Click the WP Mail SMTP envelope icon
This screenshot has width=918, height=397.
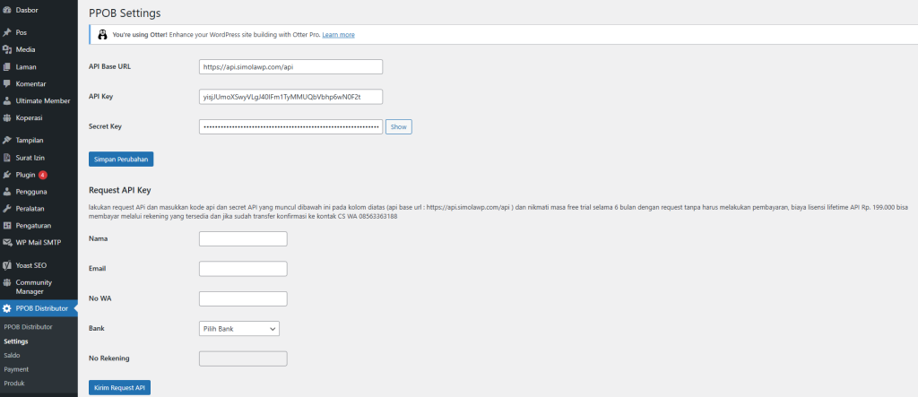pos(7,243)
